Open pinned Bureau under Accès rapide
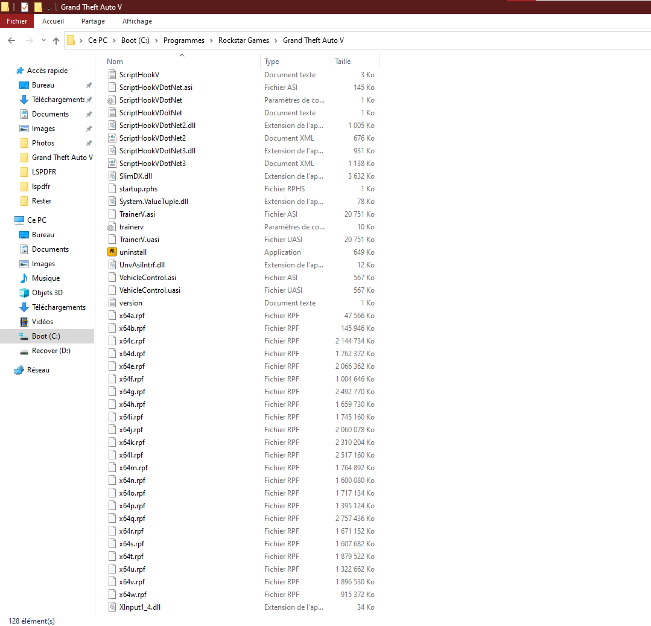Screen dimensions: 651x626 click(x=43, y=85)
